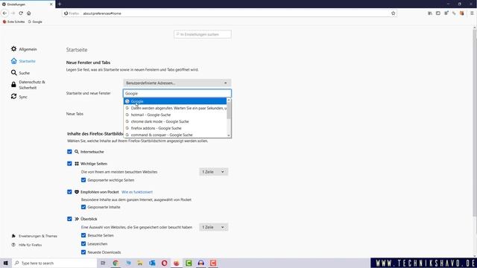Click the forward navigation arrow
This screenshot has height=268, width=477.
13,13
